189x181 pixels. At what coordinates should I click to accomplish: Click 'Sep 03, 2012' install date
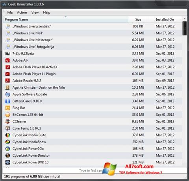[165, 60]
